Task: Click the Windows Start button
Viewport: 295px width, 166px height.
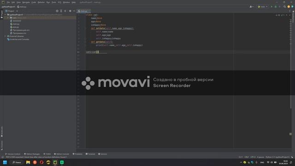Action: (x=5, y=162)
